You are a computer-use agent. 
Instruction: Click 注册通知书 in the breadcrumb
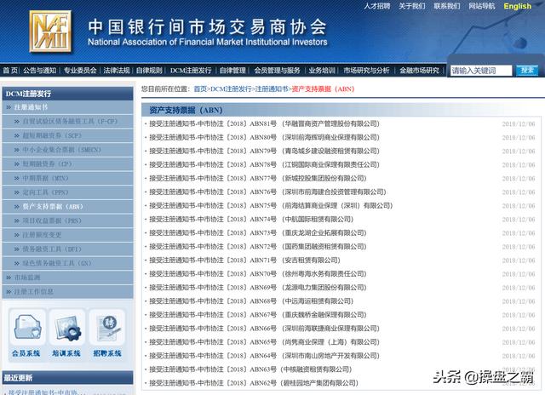click(x=272, y=89)
